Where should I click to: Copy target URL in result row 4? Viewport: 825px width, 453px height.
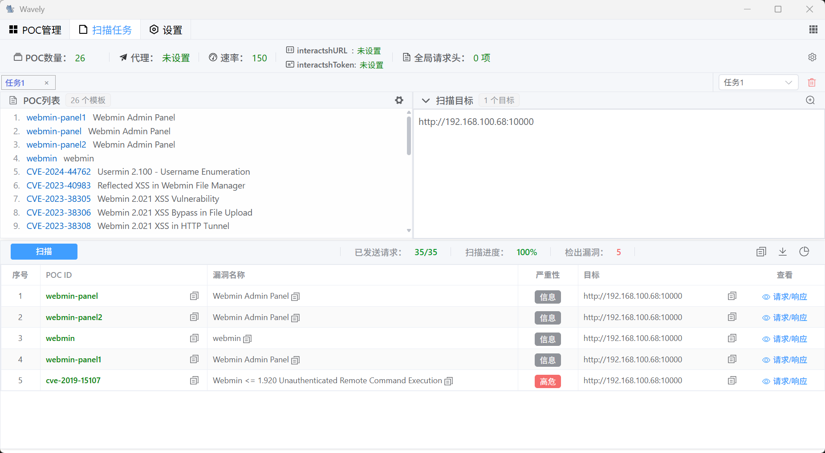732,359
